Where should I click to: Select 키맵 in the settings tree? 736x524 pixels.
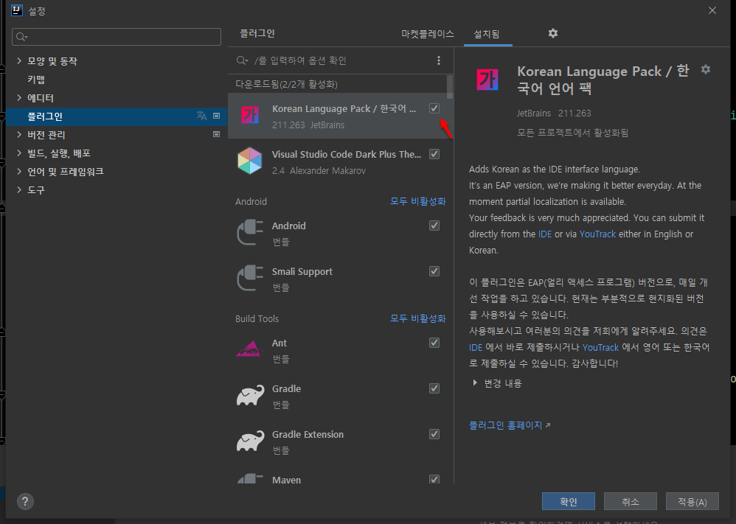36,80
